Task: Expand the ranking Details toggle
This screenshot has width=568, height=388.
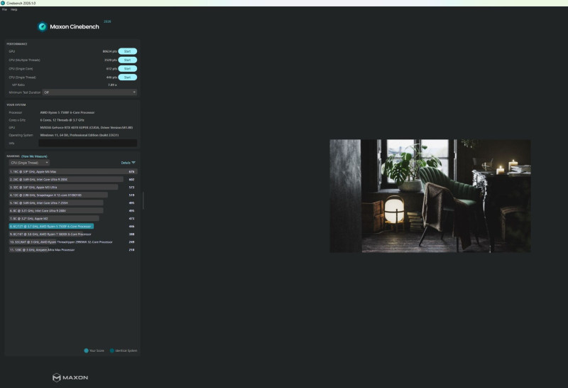Action: pos(128,163)
